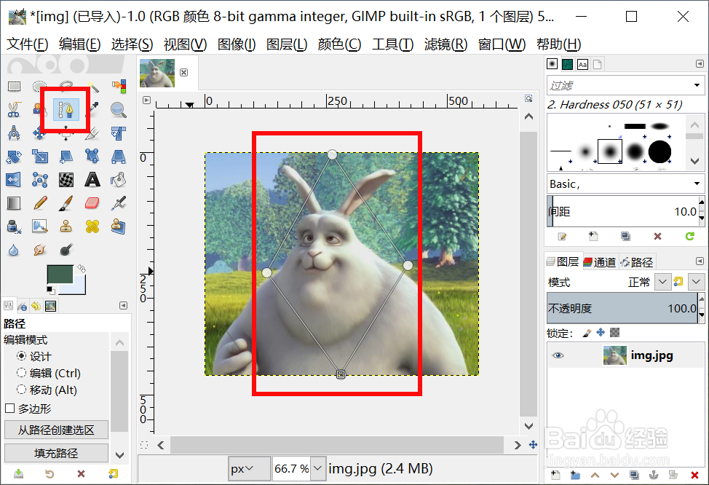Image resolution: width=709 pixels, height=485 pixels.
Task: Select the Airbrush tool
Action: 119,203
